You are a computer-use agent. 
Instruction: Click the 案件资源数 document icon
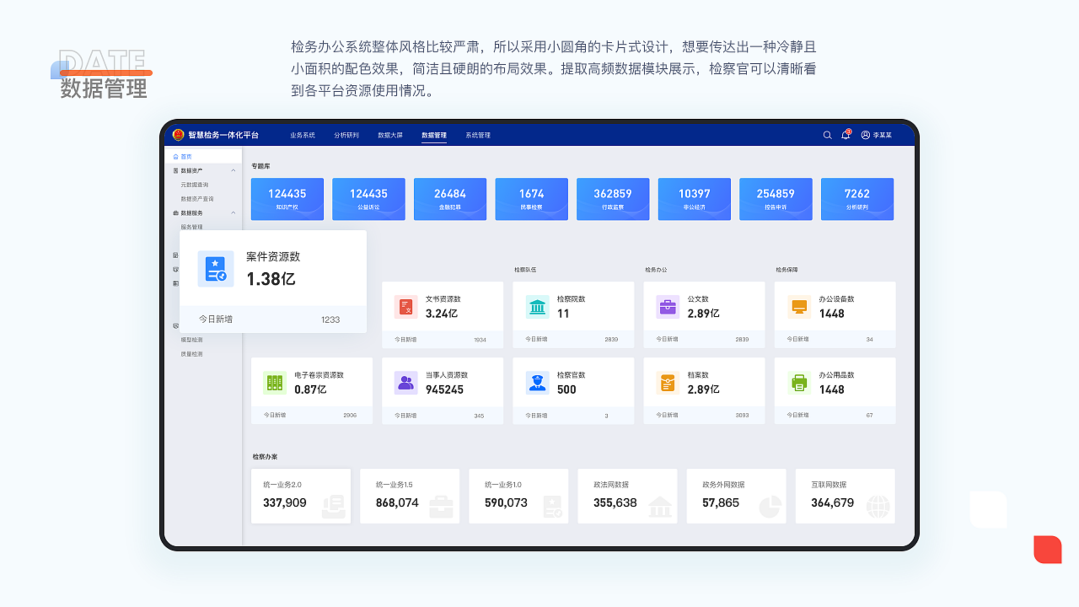coord(216,269)
